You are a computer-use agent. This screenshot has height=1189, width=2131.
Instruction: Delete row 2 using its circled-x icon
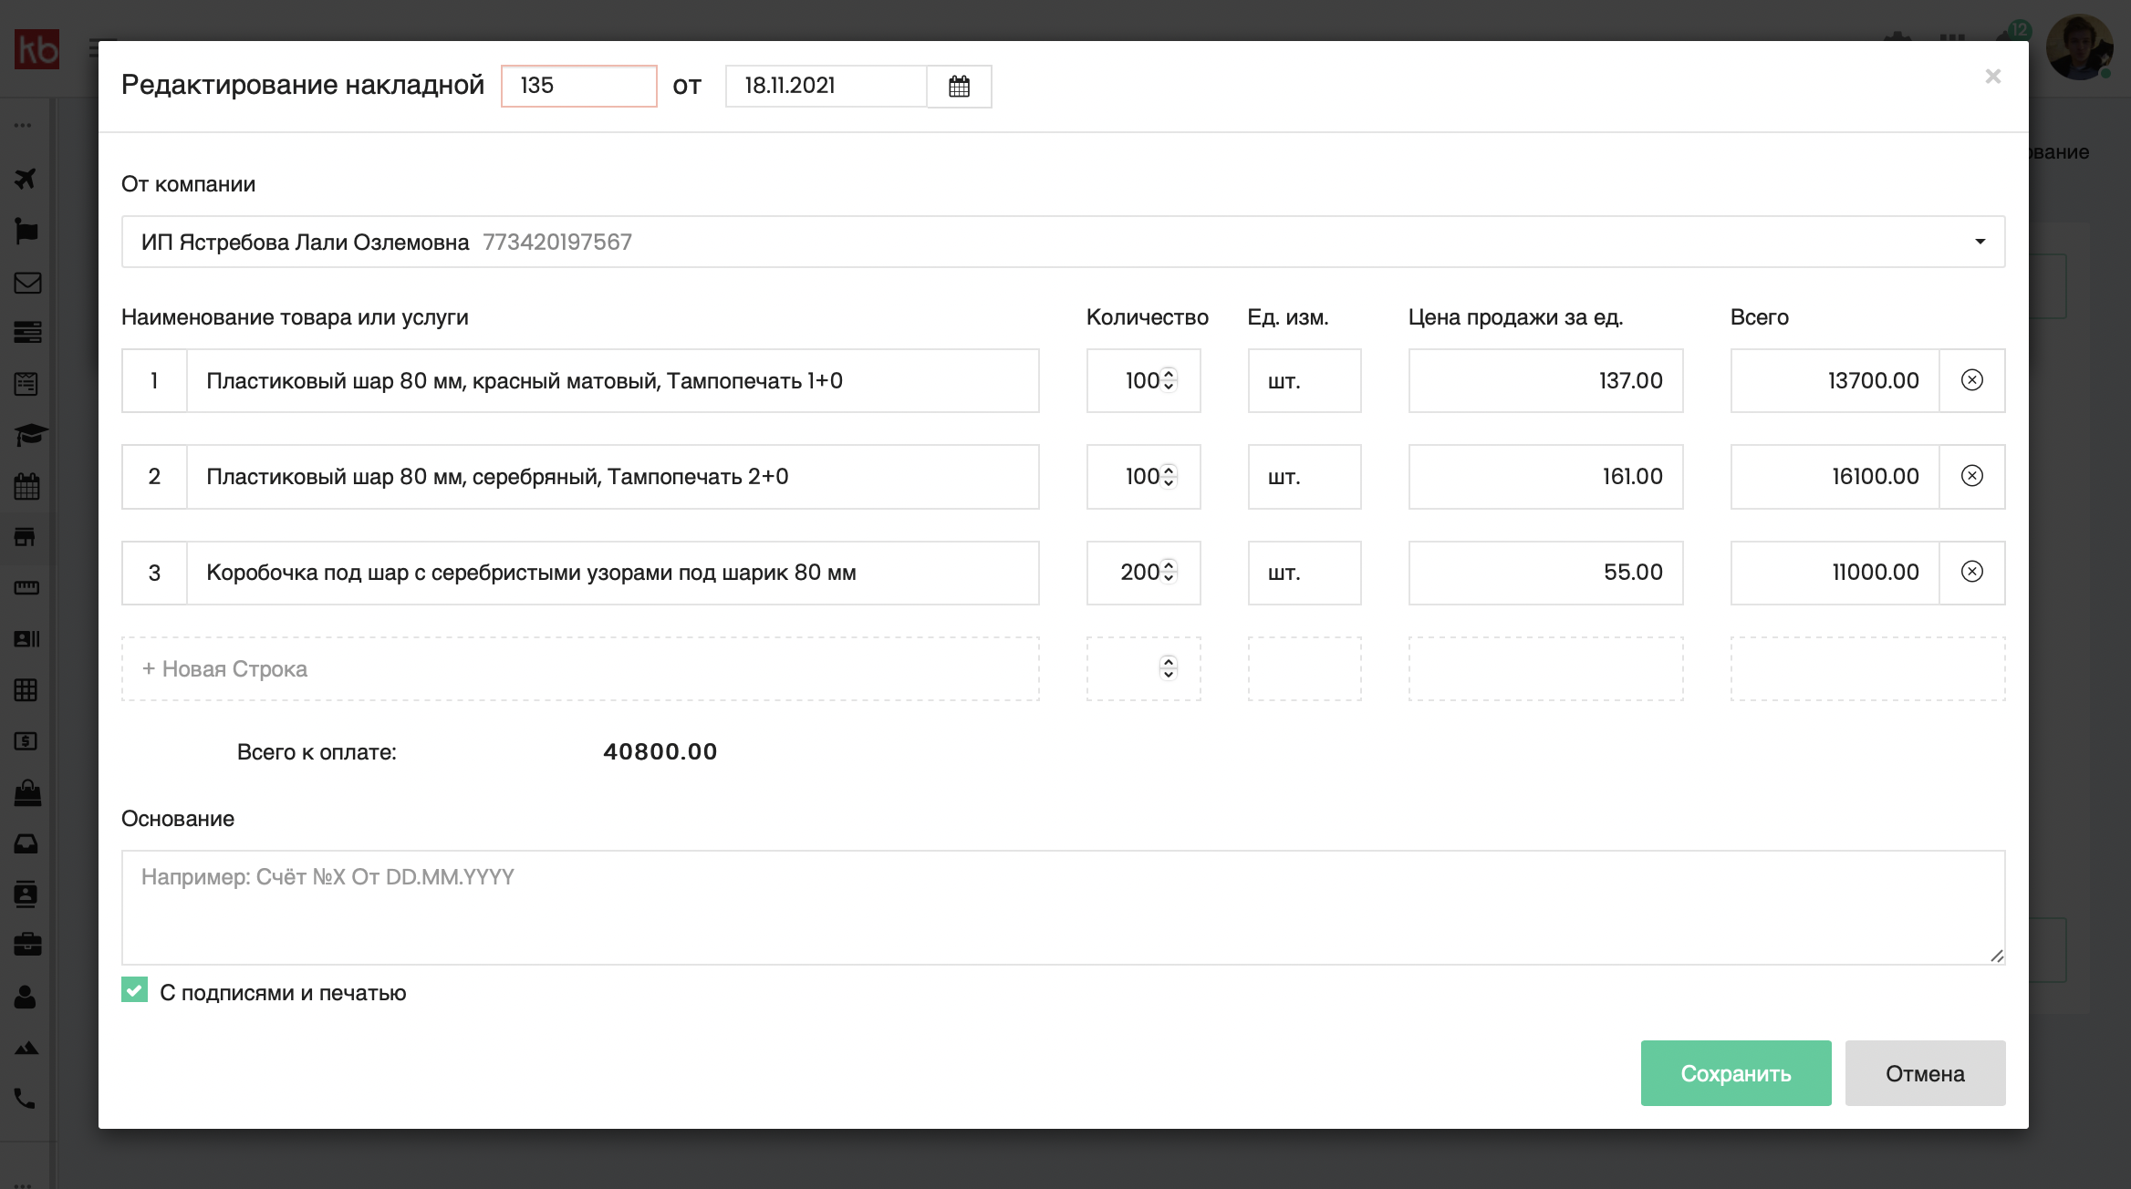point(1971,476)
